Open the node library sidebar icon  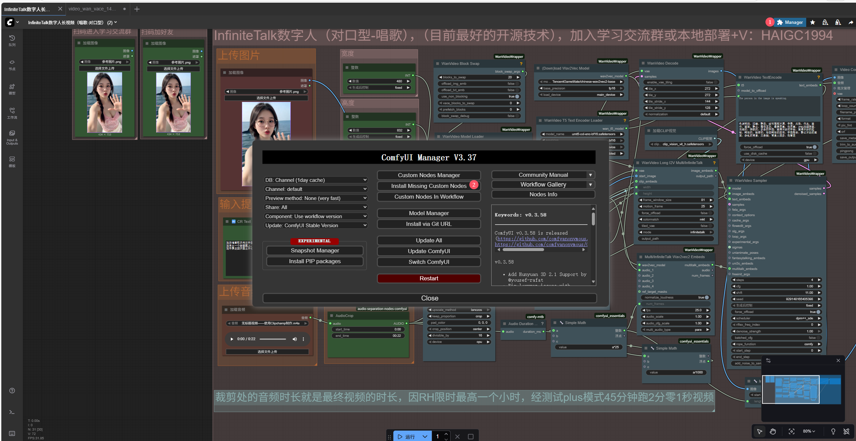[x=12, y=65]
